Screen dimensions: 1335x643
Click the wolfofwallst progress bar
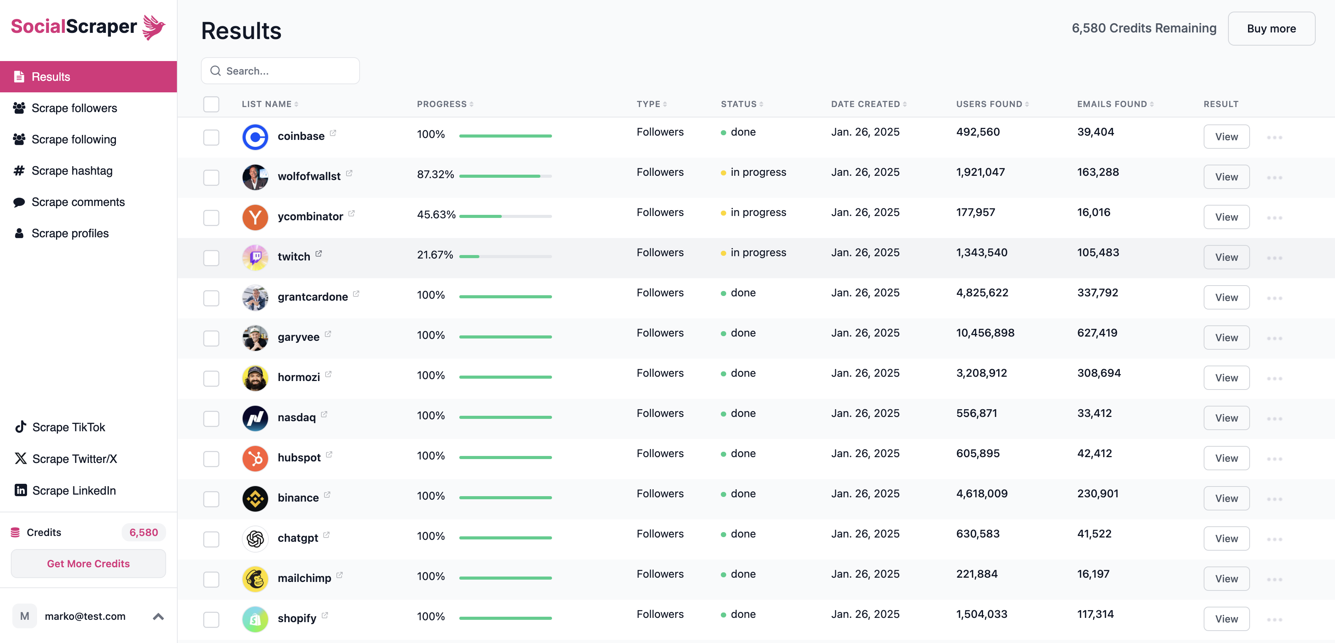point(505,176)
